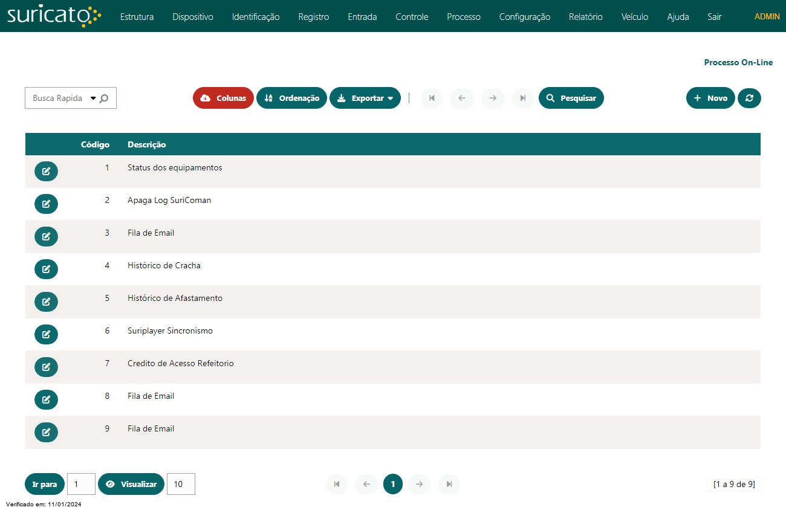The height and width of the screenshot is (513, 786).
Task: Open edit for Histórico de Cracha
Action: click(46, 269)
